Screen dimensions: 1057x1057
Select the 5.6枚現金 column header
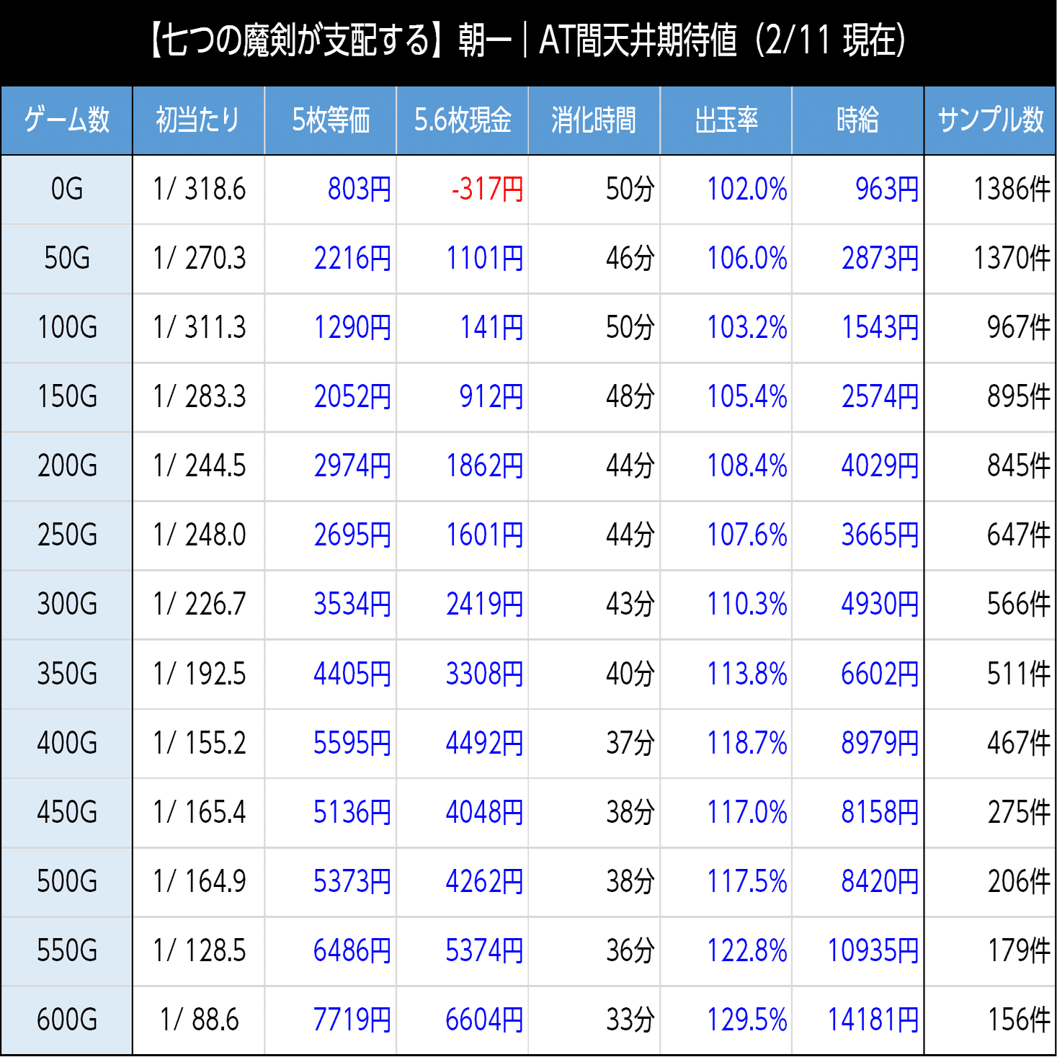tap(462, 120)
